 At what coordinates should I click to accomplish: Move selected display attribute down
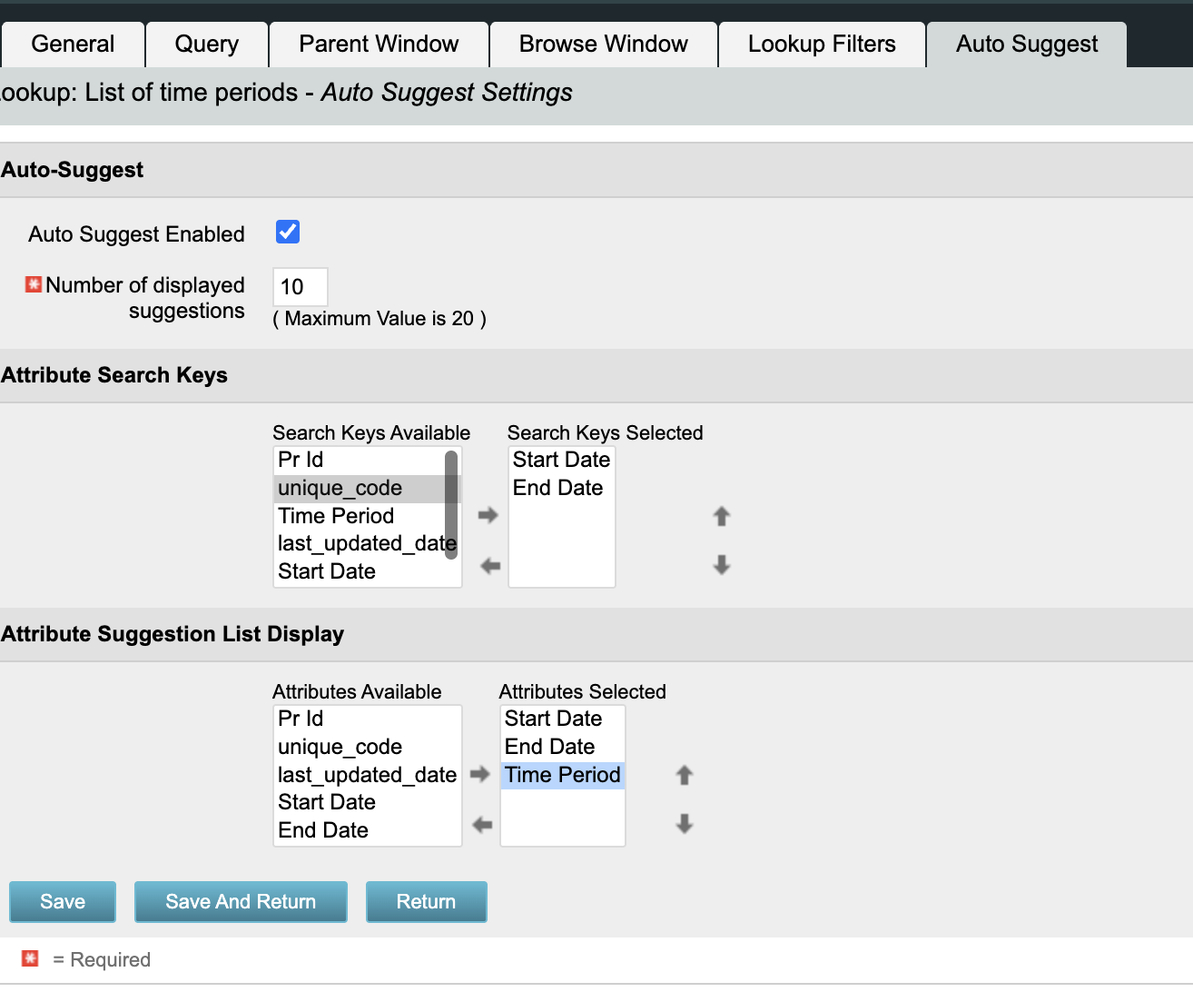tap(685, 824)
